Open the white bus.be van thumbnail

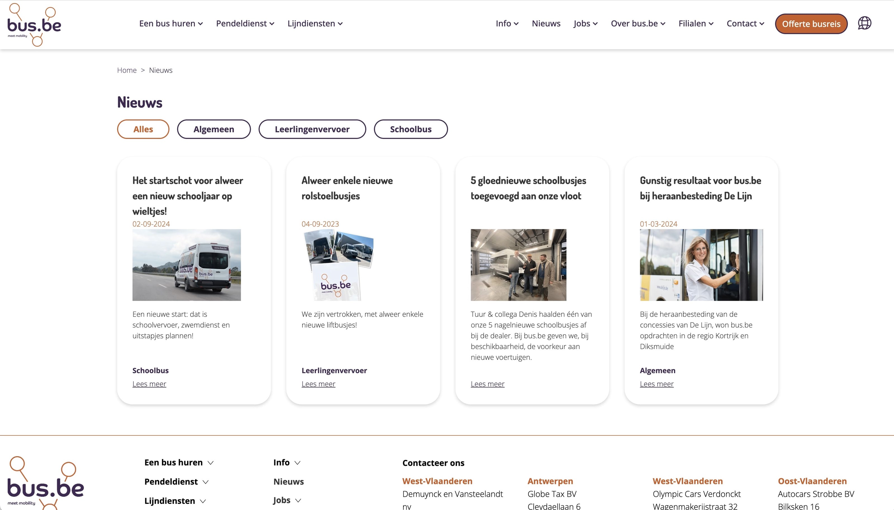(186, 265)
